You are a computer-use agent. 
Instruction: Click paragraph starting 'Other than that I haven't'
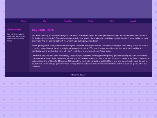90,61
